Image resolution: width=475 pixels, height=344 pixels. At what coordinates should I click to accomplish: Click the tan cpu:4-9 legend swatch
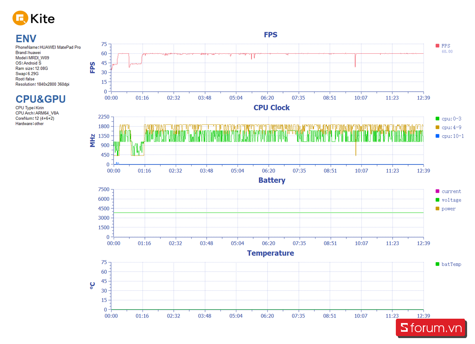pyautogui.click(x=437, y=127)
